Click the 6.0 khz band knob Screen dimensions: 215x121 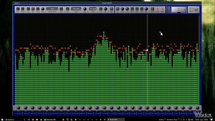pos(154,108)
